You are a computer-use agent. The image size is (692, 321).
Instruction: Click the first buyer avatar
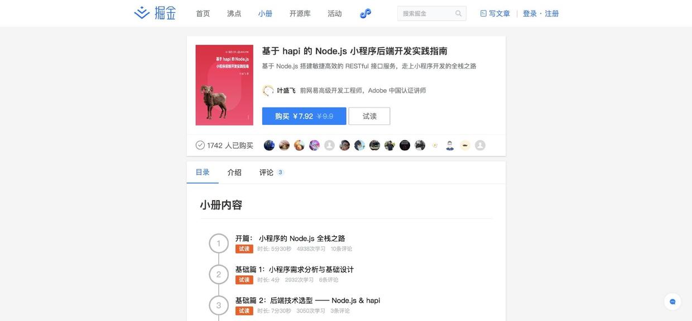point(269,145)
